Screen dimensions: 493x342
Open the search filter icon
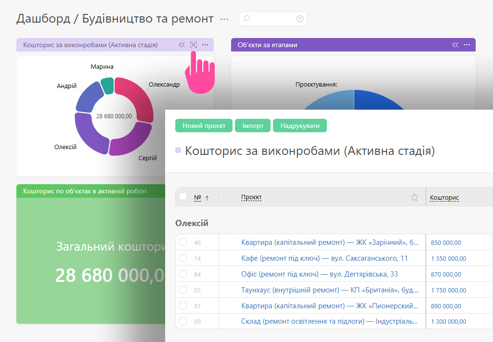tap(299, 19)
